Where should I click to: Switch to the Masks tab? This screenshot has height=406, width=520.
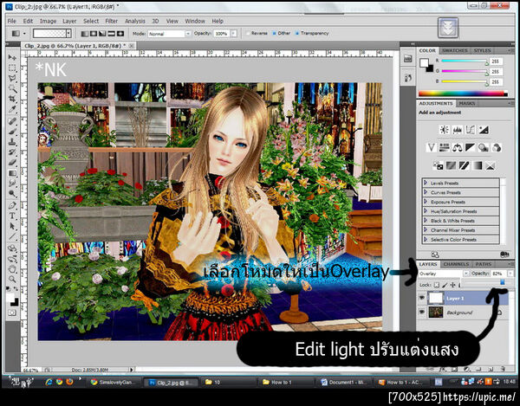point(467,103)
